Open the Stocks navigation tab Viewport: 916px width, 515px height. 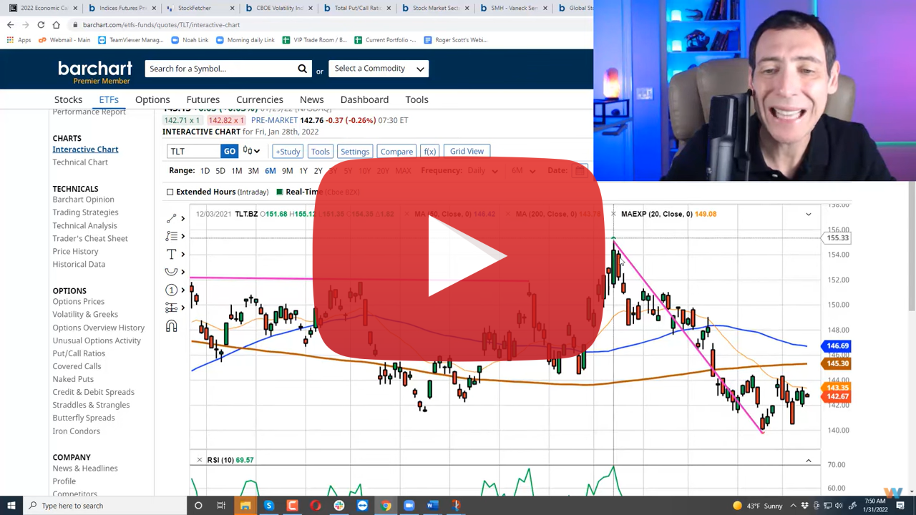coord(68,99)
